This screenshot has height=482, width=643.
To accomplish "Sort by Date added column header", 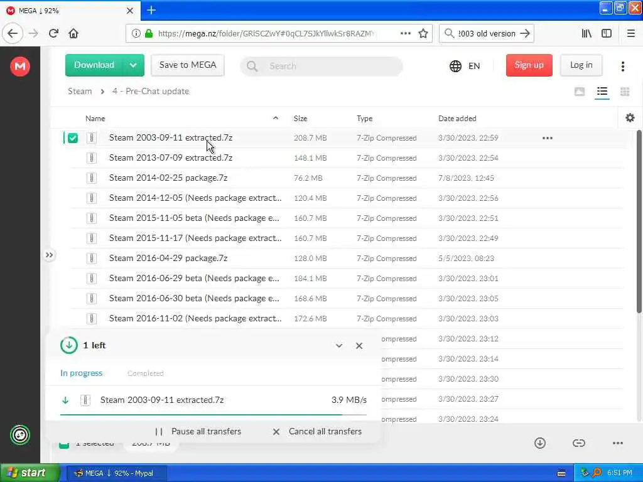I will click(x=457, y=119).
